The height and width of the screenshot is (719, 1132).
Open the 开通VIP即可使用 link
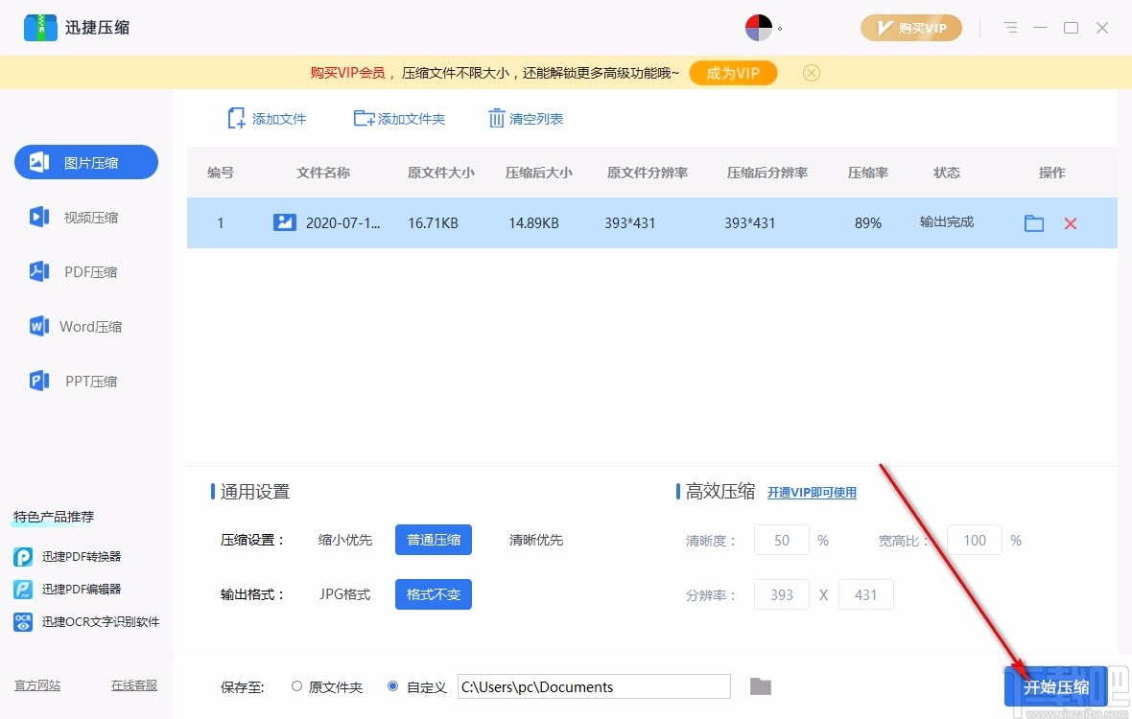(x=812, y=492)
